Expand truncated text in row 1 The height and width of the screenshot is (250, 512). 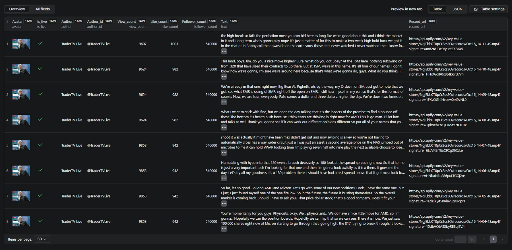click(224, 51)
